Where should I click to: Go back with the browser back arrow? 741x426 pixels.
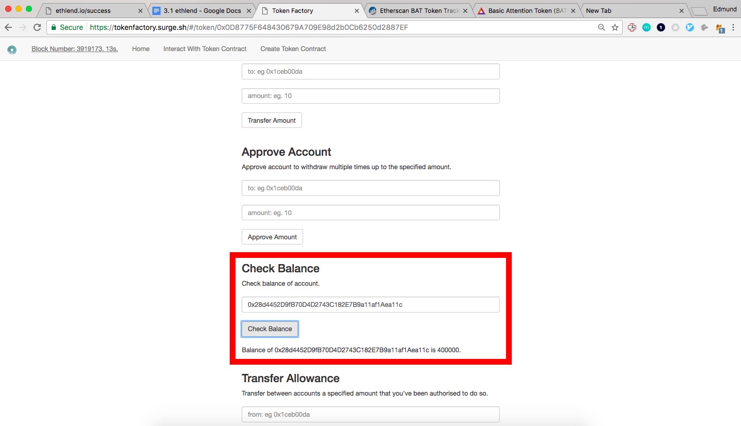tap(8, 27)
